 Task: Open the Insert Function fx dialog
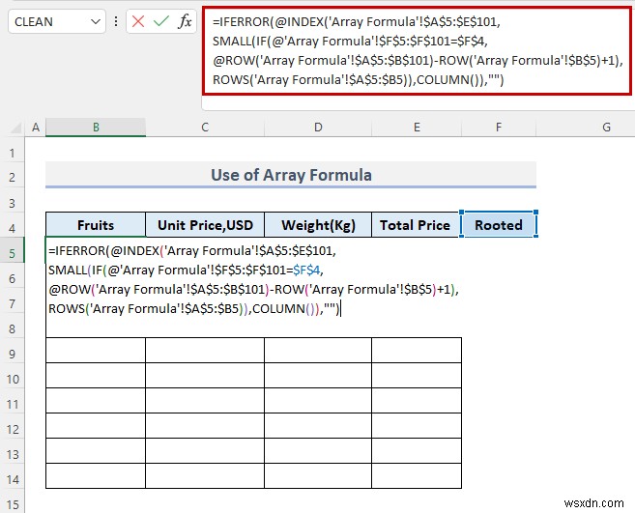point(185,21)
